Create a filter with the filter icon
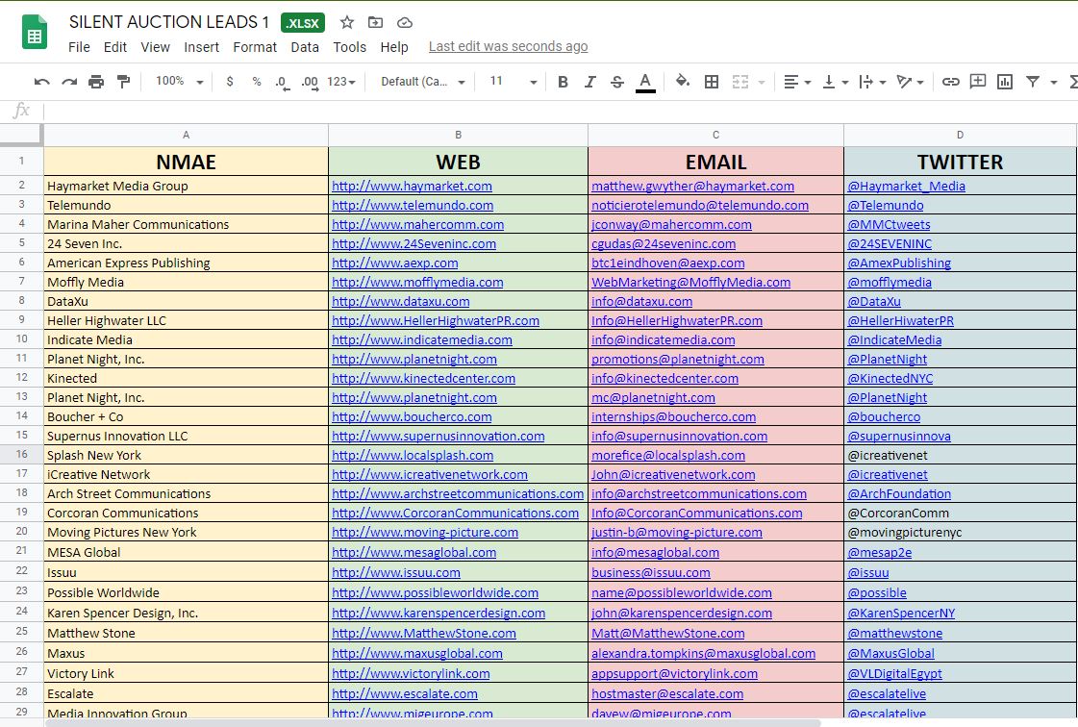The width and height of the screenshot is (1078, 727). pos(1031,82)
